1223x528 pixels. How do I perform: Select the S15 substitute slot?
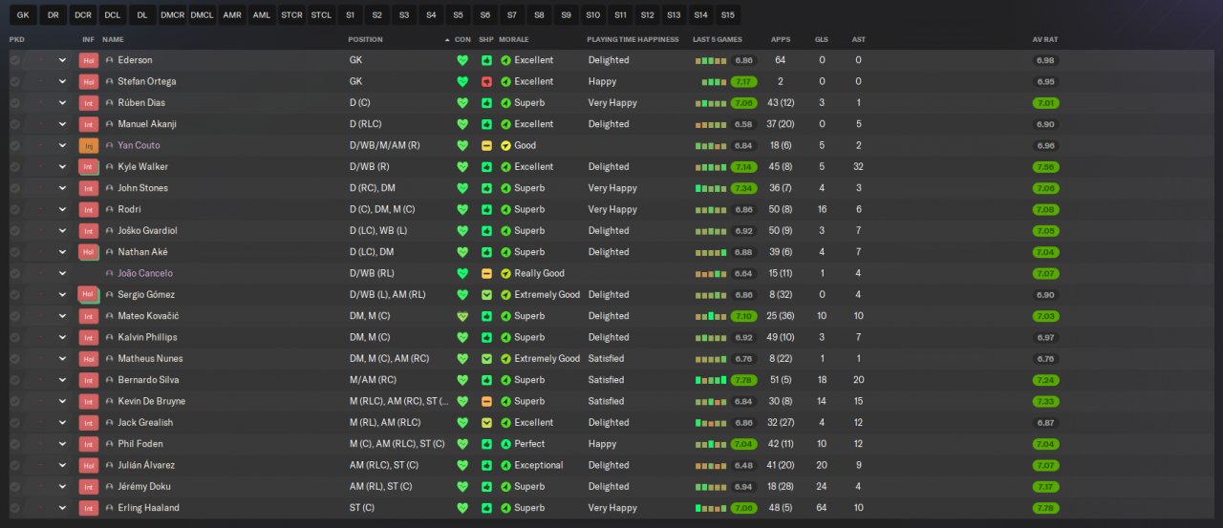[728, 15]
